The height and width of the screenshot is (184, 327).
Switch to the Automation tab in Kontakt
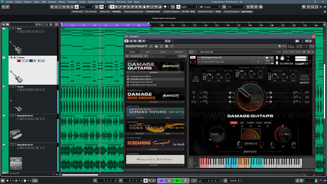click(x=179, y=52)
